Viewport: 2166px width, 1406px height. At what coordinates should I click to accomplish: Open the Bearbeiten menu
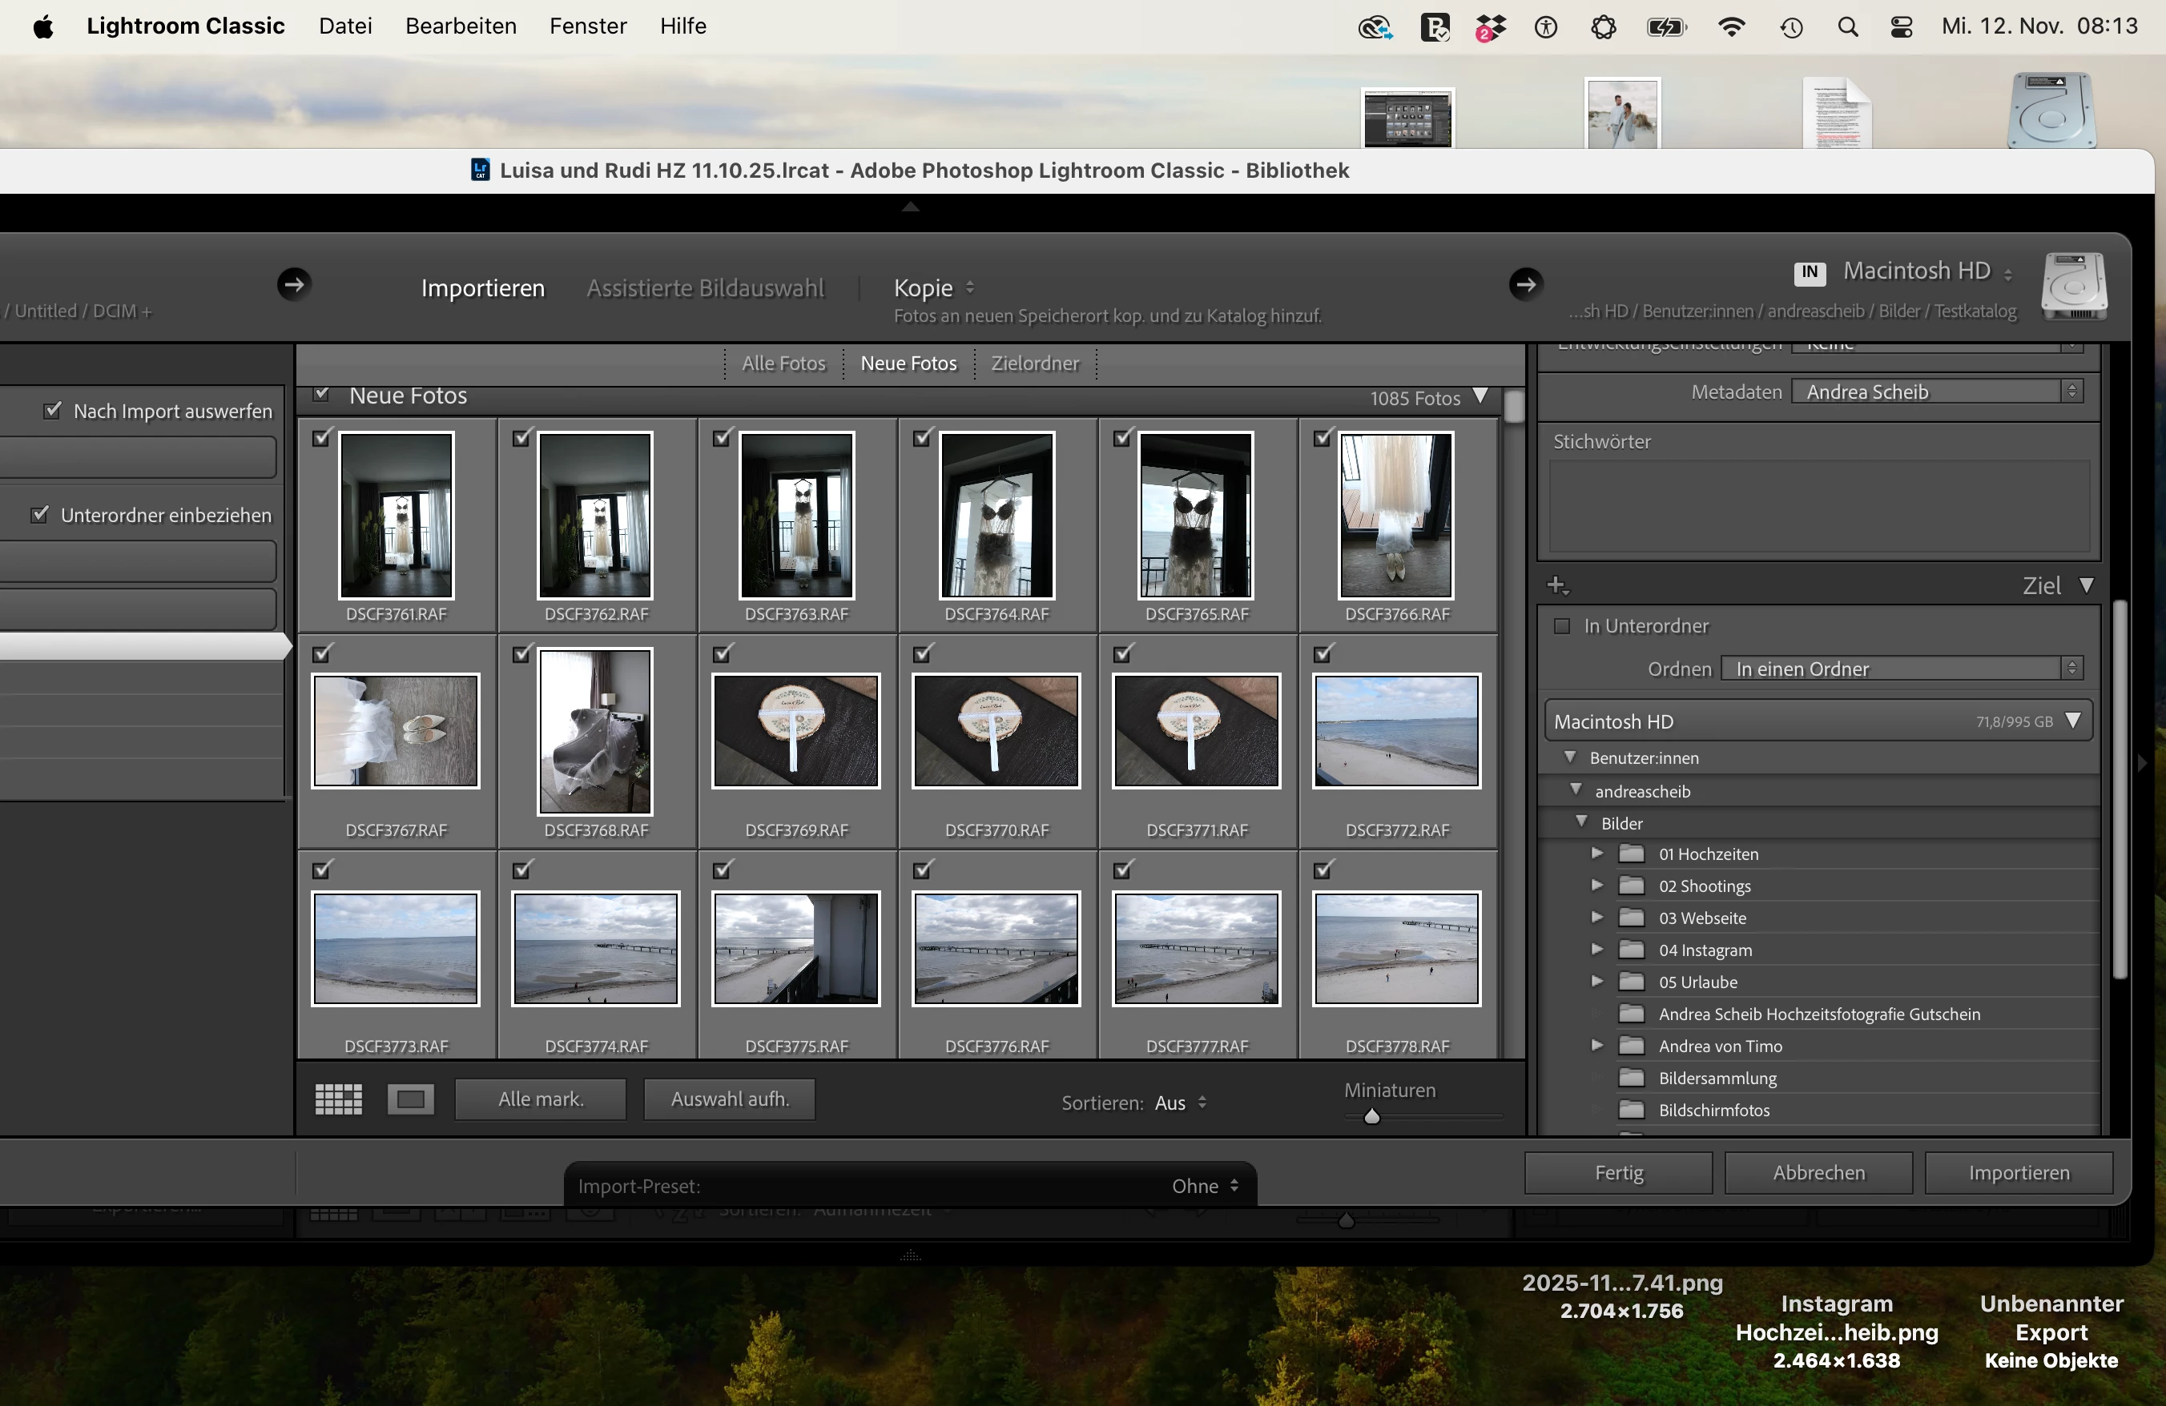(x=461, y=26)
